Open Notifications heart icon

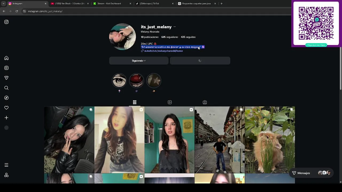pyautogui.click(x=6, y=108)
